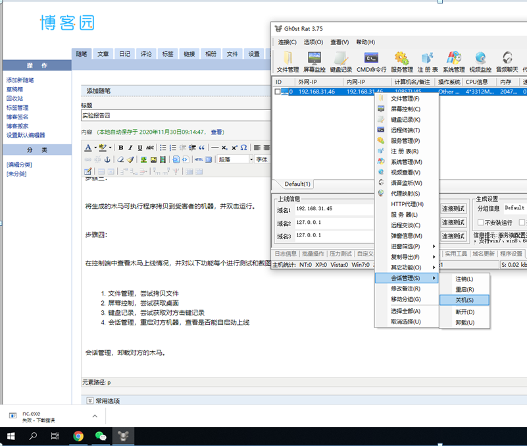This screenshot has width=527, height=446.
Task: Expand the 常用选项 section
Action: coord(89,401)
